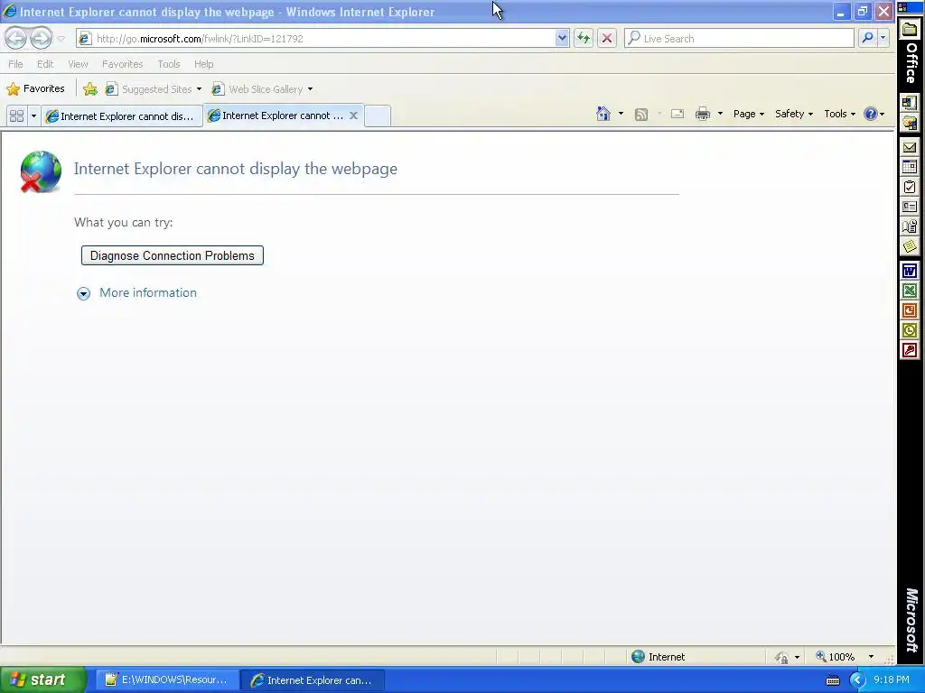Click the New Task clipboard icon
Image resolution: width=925 pixels, height=693 pixels.
coord(910,187)
